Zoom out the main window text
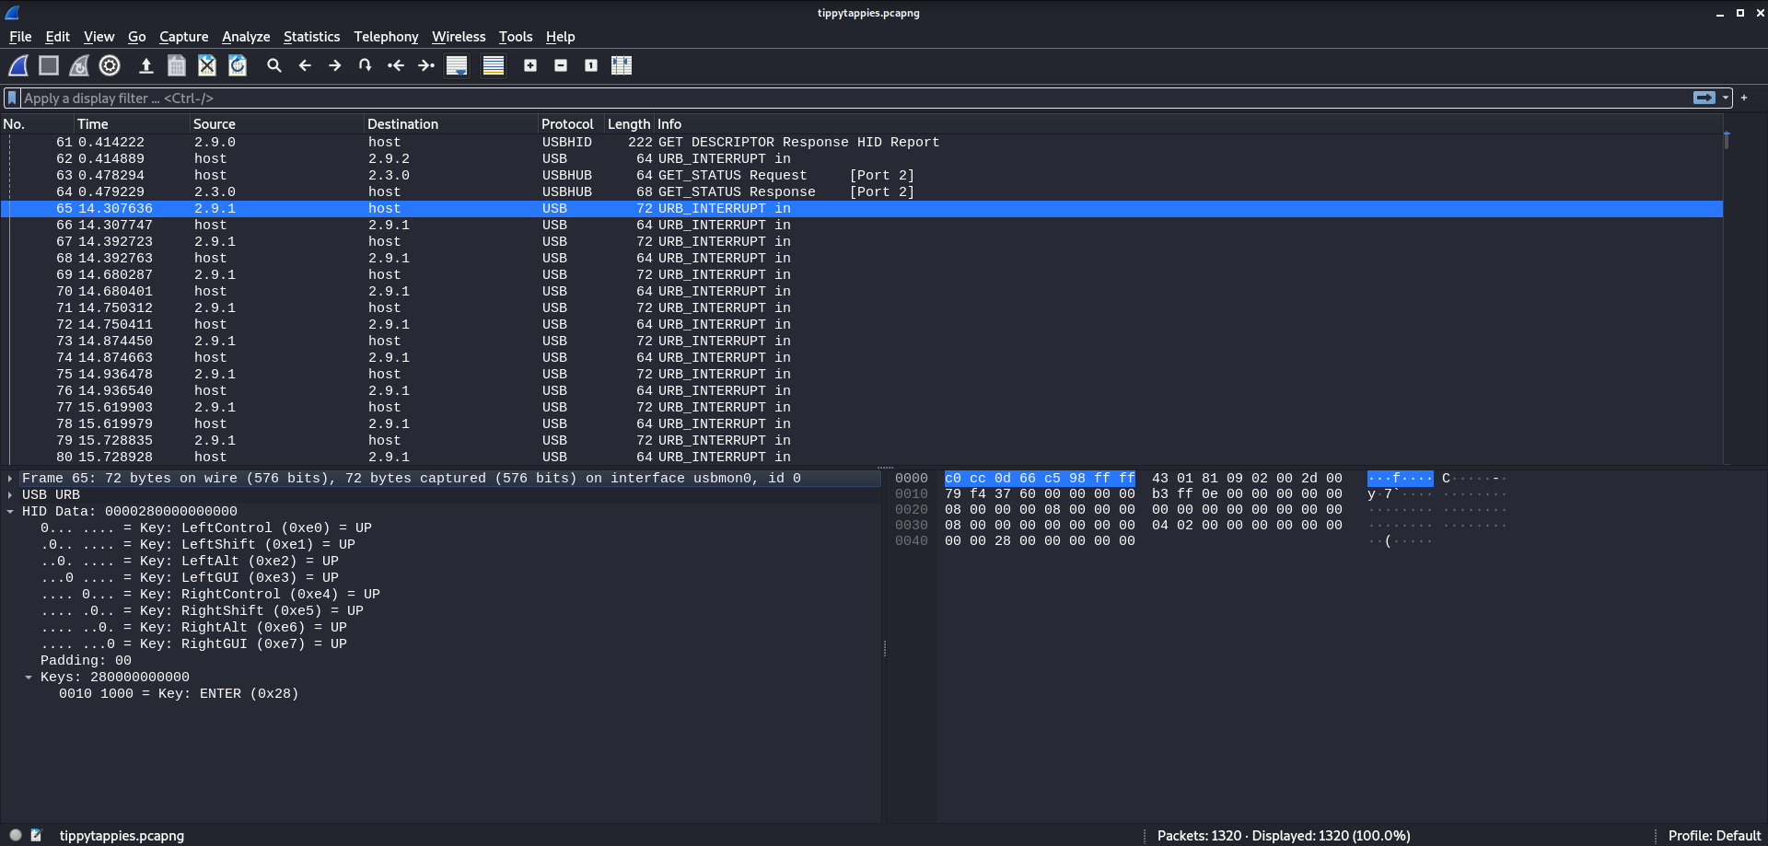 pyautogui.click(x=561, y=65)
